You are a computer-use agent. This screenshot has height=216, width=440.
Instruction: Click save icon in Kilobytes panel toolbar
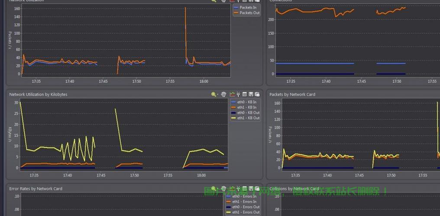pos(251,94)
